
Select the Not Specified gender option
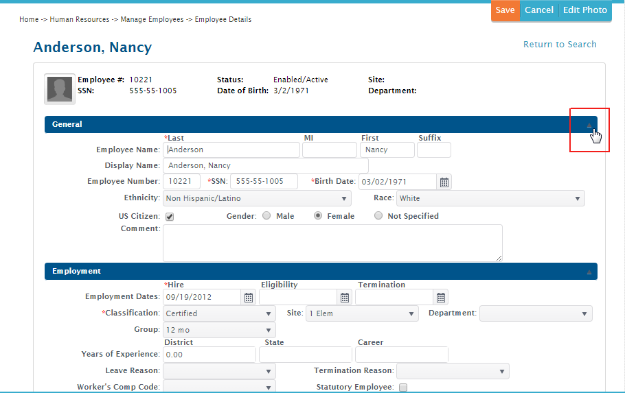click(x=378, y=216)
